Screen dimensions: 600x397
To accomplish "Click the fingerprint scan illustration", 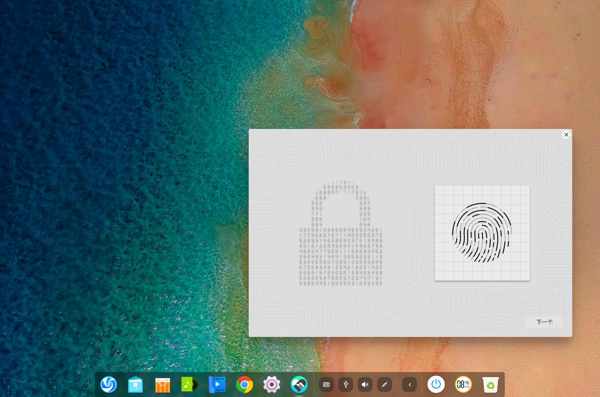I will tap(482, 233).
